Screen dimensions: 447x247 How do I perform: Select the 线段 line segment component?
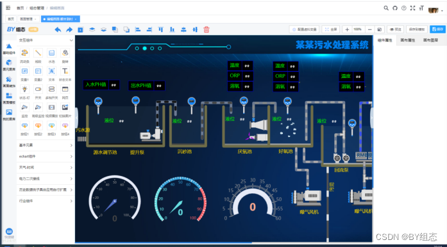point(38,53)
